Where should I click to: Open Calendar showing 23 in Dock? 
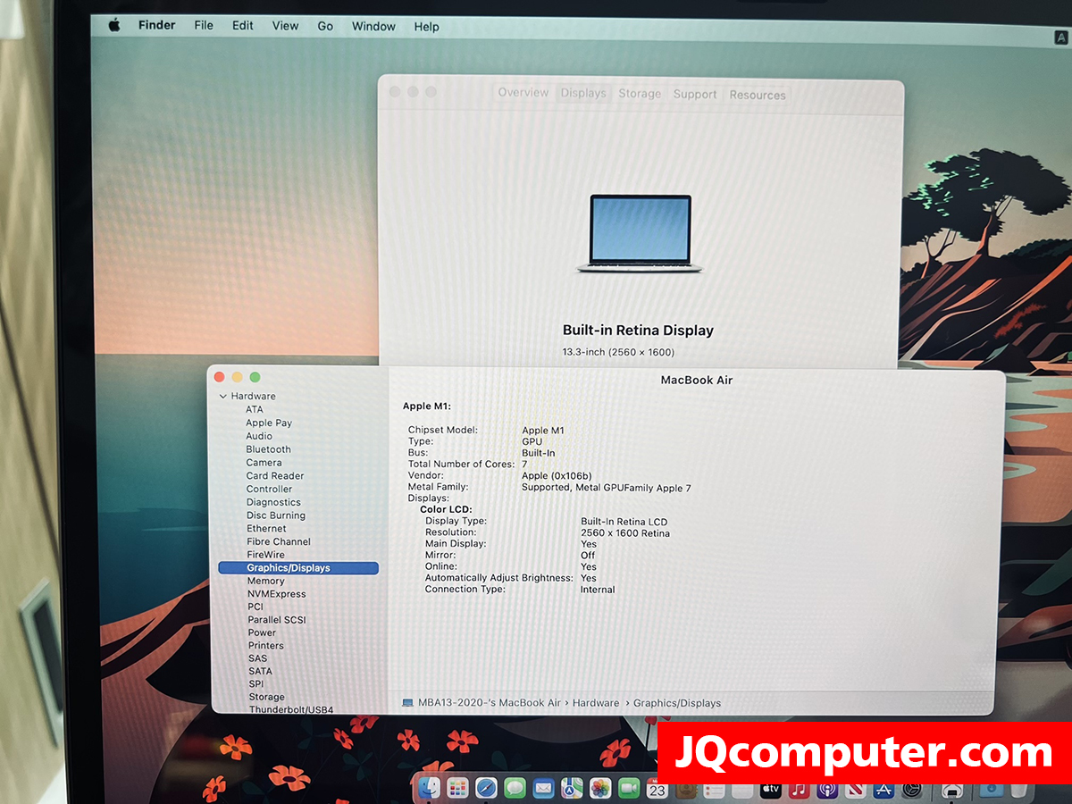point(657,789)
